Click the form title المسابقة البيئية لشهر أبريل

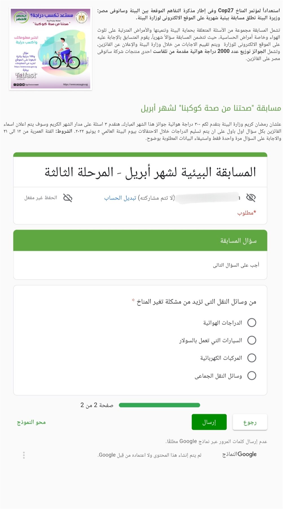150,172
